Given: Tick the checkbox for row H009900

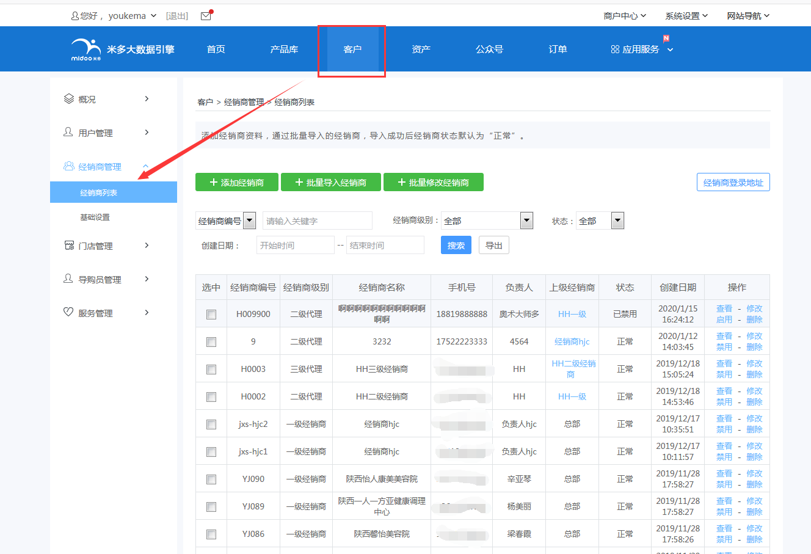Looking at the screenshot, I should [211, 315].
